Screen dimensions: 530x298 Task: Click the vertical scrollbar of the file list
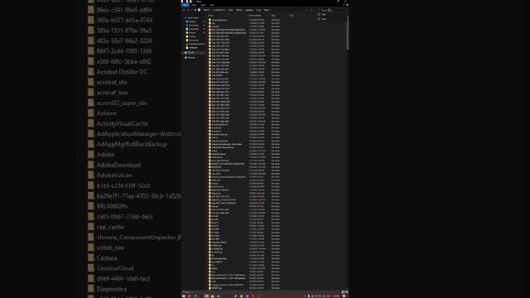pos(347,34)
